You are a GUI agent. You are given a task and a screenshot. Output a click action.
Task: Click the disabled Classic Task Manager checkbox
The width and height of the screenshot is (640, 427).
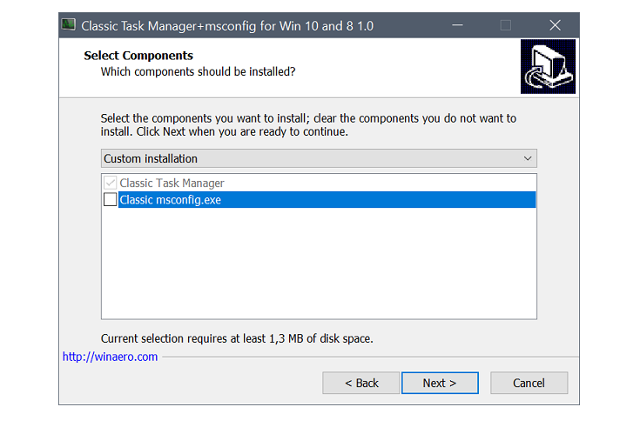coord(110,183)
